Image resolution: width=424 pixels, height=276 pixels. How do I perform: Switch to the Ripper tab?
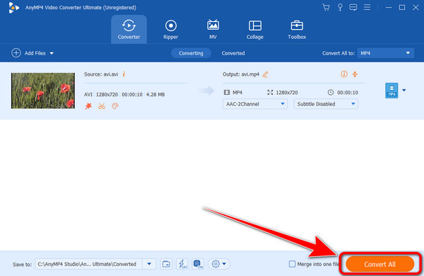(x=170, y=30)
